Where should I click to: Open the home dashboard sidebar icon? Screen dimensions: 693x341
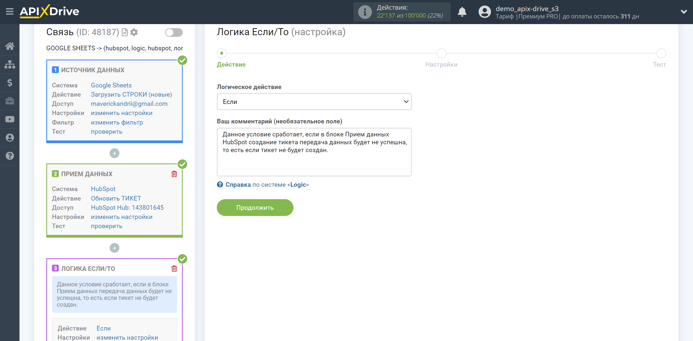pos(10,46)
